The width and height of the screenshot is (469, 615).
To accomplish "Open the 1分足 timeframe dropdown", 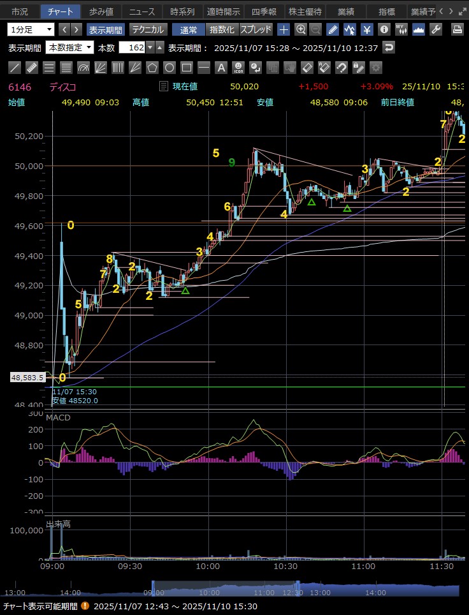I will coord(31,29).
